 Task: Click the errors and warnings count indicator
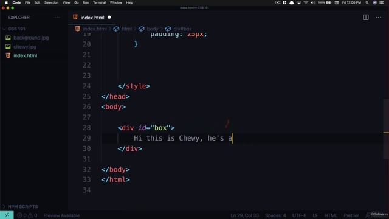point(27,215)
